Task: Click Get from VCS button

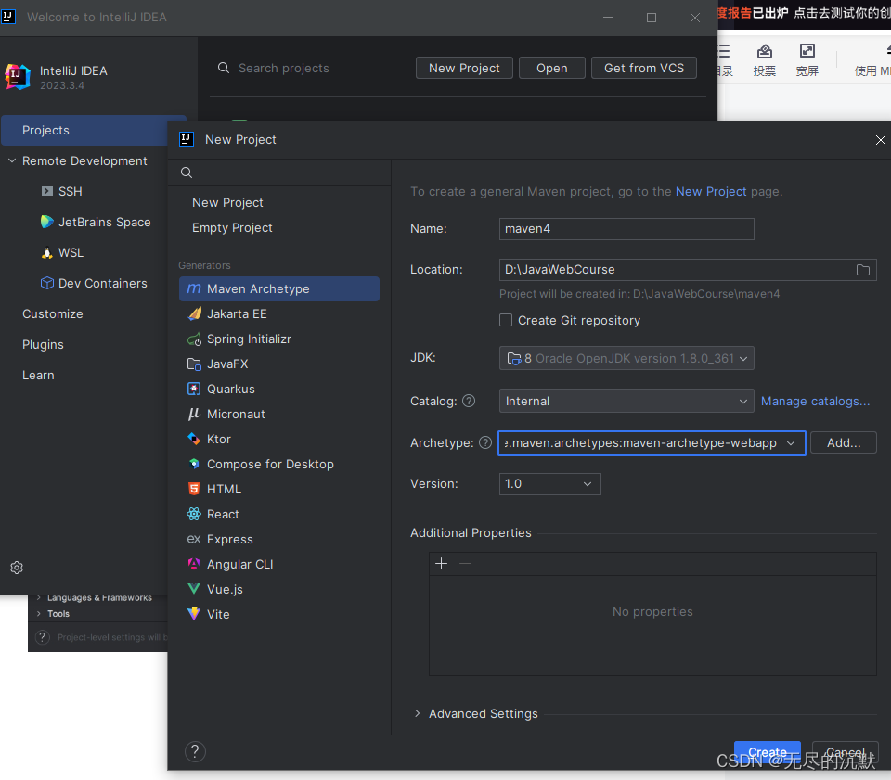Action: point(644,68)
